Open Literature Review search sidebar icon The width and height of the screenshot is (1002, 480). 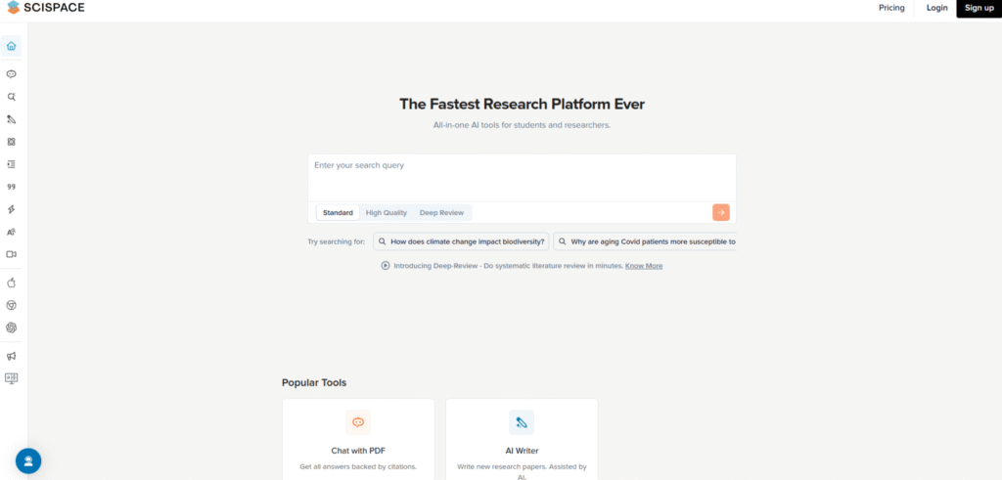coord(11,97)
